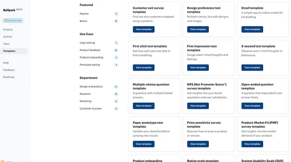Filter templates by Popular
The width and height of the screenshot is (291, 162).
tap(85, 14)
